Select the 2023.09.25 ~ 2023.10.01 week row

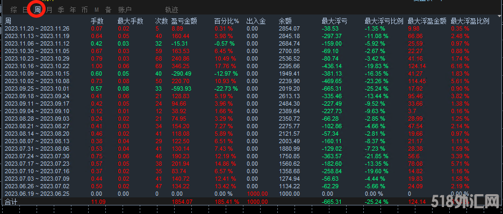251,88
